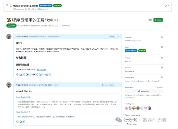Tick the issue #11 row checkbox
The image size is (178, 129).
[7, 5]
